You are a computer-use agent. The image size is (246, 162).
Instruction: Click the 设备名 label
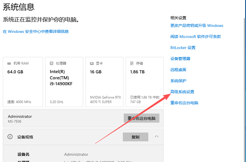(23, 154)
